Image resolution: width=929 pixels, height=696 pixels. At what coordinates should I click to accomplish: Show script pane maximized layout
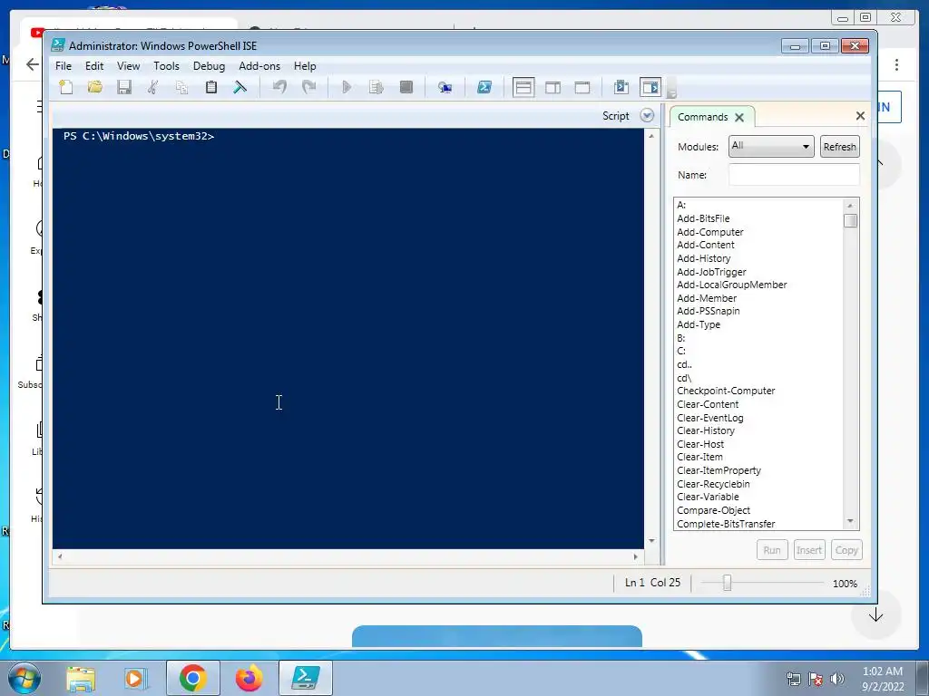(x=582, y=88)
